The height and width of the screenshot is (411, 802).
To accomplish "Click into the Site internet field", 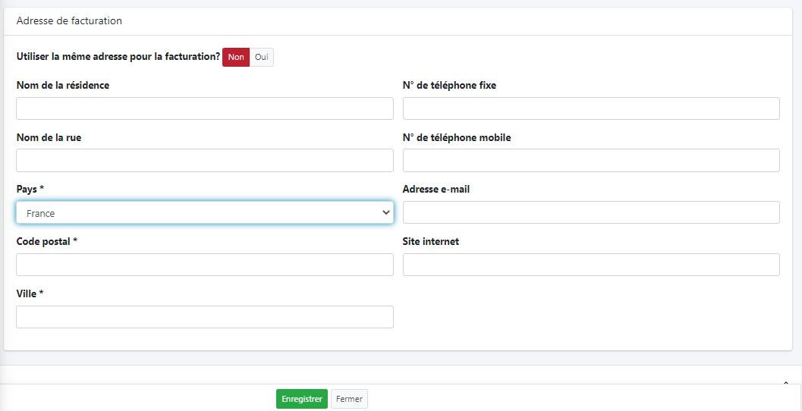I will click(x=590, y=265).
